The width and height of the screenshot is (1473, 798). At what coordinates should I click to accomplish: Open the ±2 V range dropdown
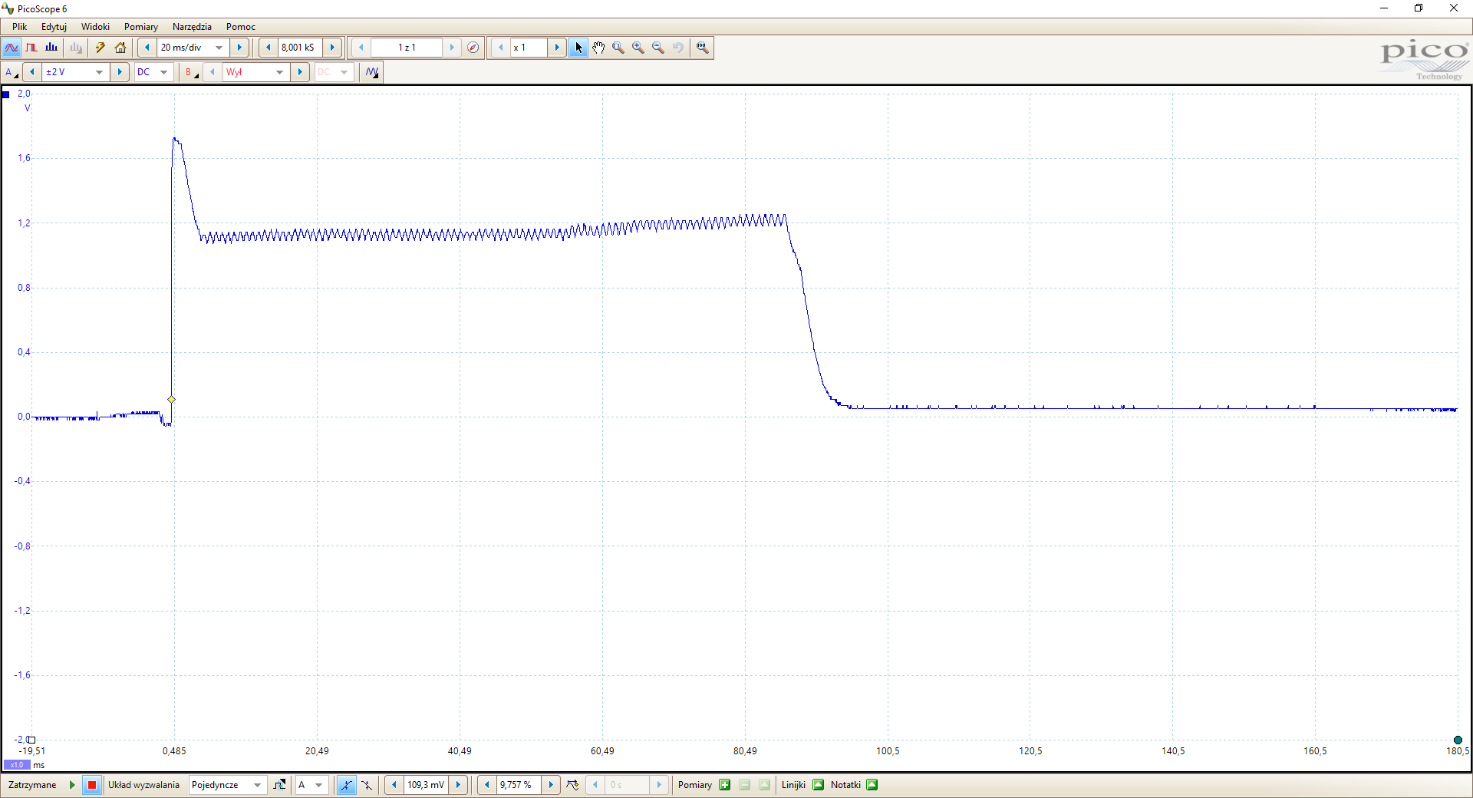[x=100, y=72]
